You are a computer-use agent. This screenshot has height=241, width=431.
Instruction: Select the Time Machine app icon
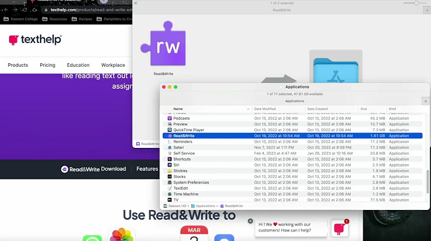pos(169,194)
